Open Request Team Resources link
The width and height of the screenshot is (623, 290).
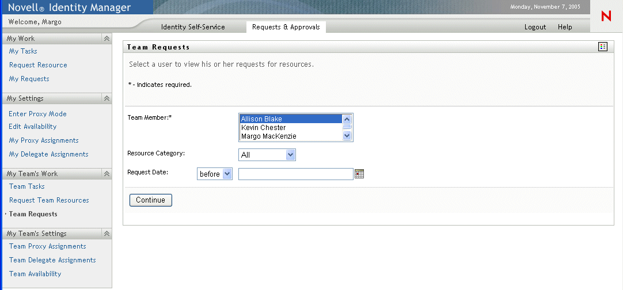tap(49, 200)
